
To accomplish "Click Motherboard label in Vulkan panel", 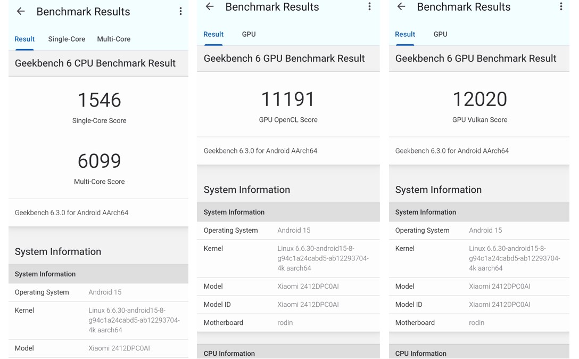I will [x=415, y=323].
